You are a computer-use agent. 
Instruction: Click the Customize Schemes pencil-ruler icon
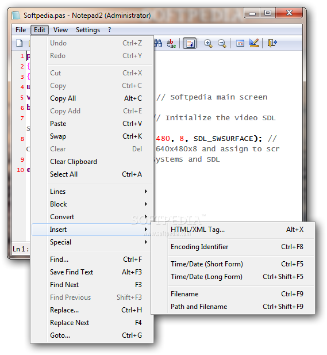click(x=254, y=43)
